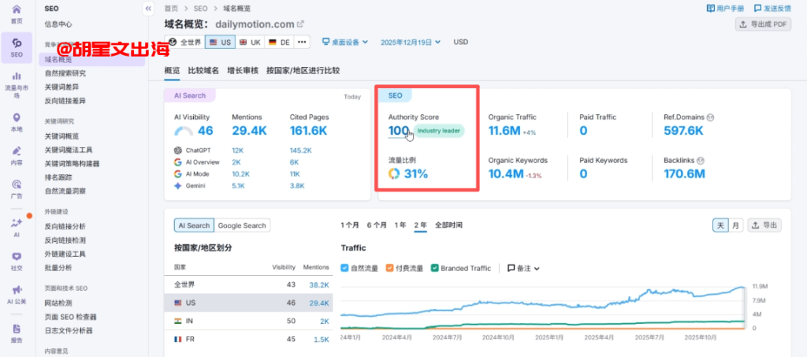This screenshot has height=357, width=807.
Task: Expand the 备注 notes dropdown
Action: pos(523,268)
